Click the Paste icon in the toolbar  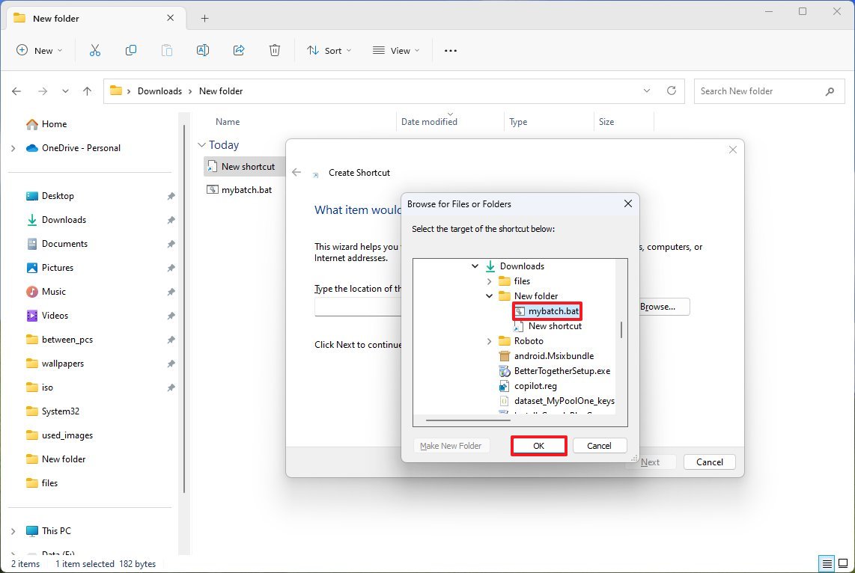[x=166, y=50]
